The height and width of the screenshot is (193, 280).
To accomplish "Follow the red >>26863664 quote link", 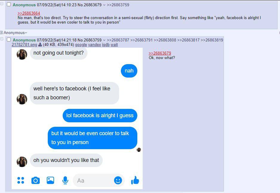I will 29,13.
